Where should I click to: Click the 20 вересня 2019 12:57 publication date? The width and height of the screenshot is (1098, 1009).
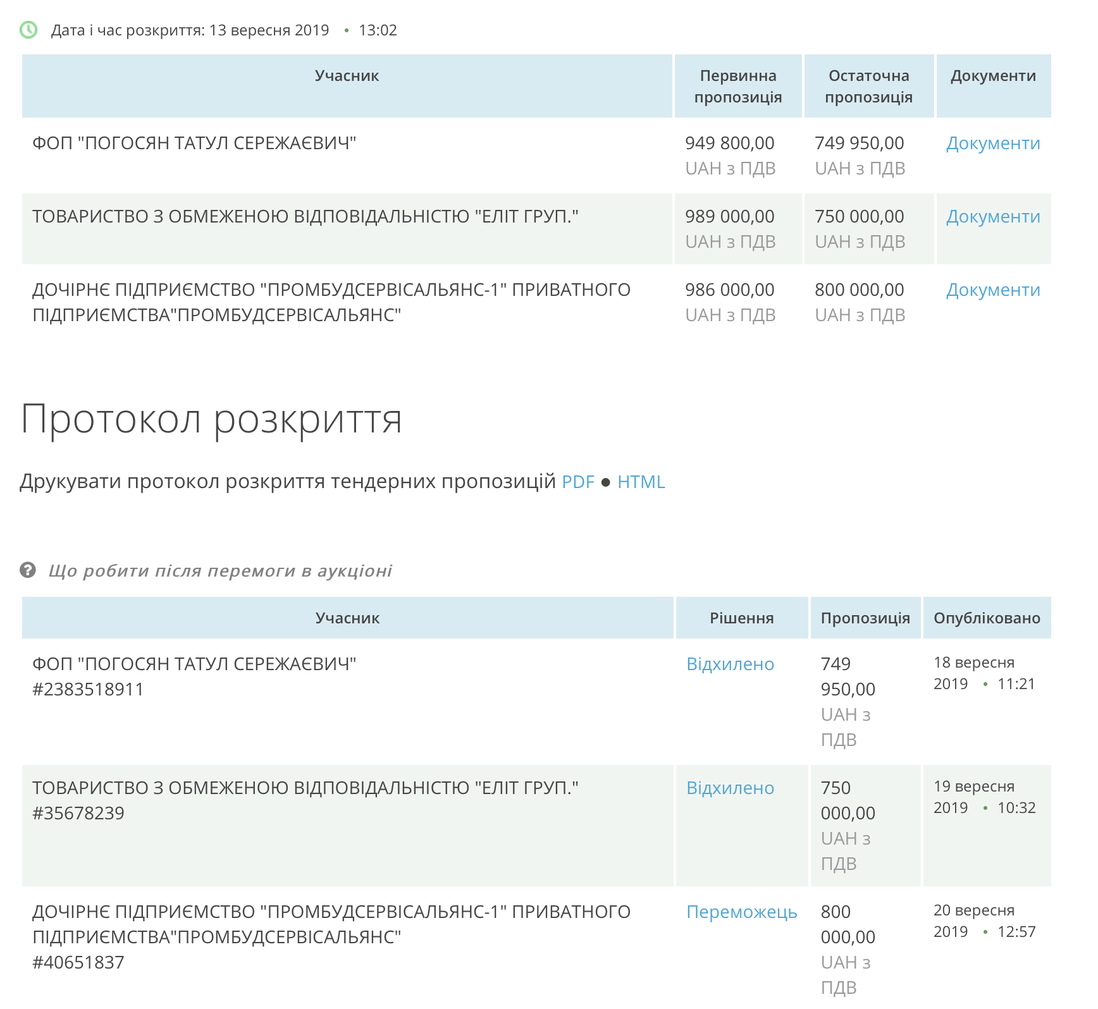[x=984, y=921]
